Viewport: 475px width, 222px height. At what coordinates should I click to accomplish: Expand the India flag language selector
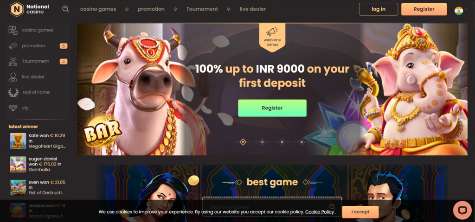(x=459, y=11)
